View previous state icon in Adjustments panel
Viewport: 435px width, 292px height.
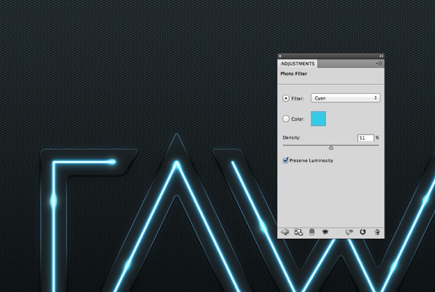point(349,232)
